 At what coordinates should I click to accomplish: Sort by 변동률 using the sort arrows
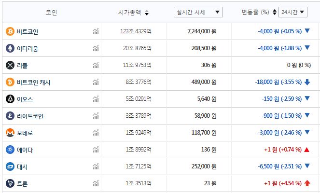point(275,12)
